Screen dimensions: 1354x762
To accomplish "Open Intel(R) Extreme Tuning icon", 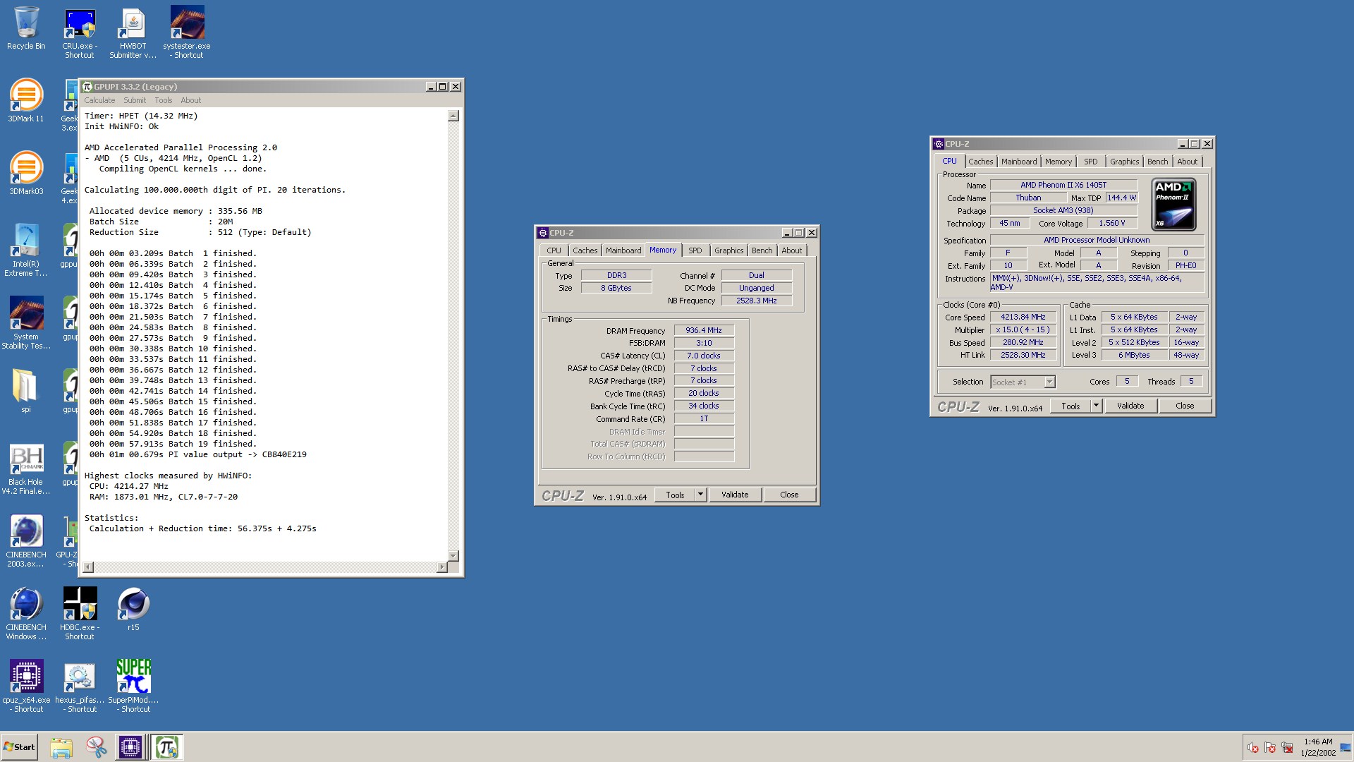I will point(26,250).
